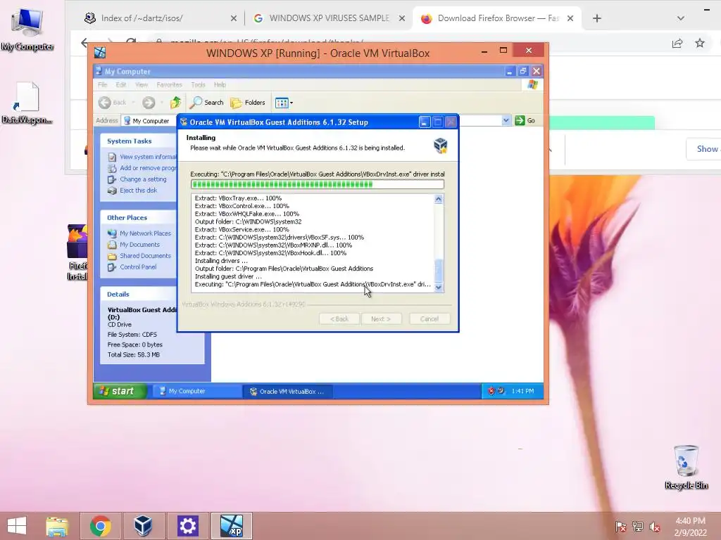
Task: Toggle the Folders pane in My Computer
Action: (x=248, y=103)
